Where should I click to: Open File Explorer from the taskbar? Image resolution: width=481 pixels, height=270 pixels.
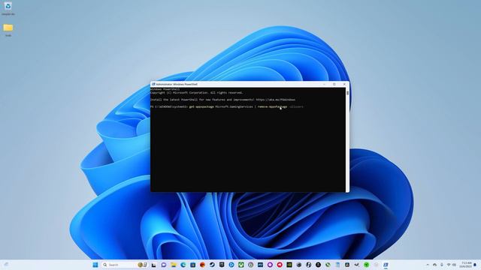(174, 265)
